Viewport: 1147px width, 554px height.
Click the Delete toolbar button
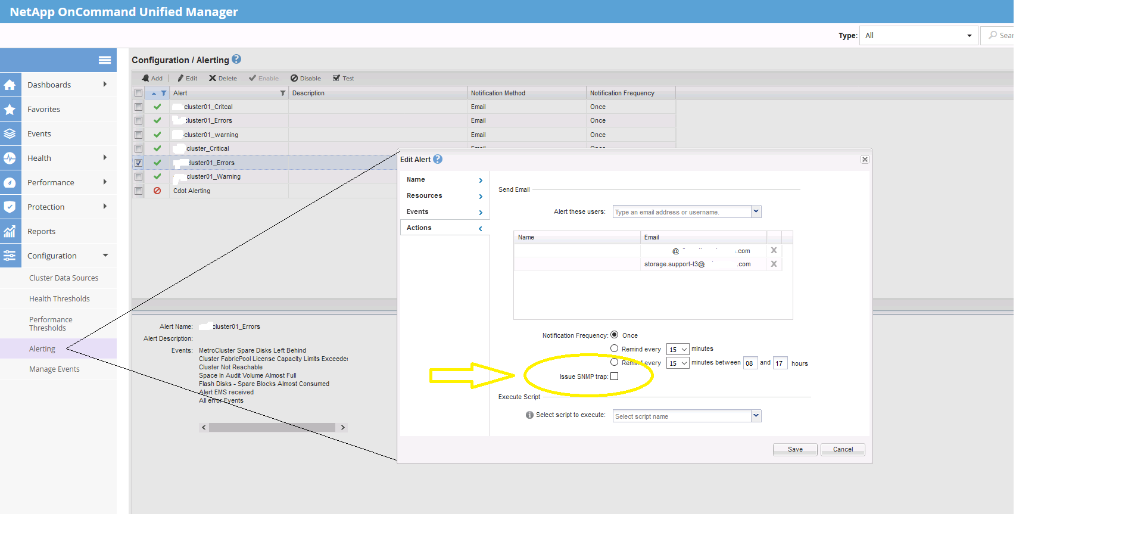[x=223, y=79]
